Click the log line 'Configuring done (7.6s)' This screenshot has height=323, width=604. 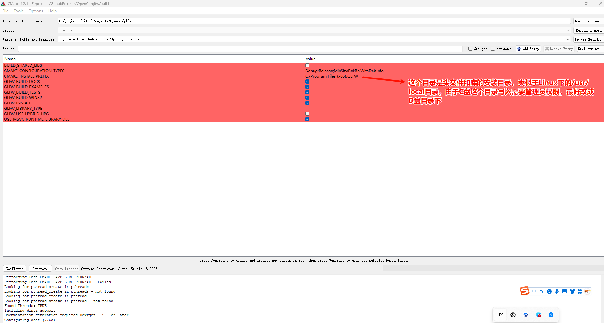[30, 320]
